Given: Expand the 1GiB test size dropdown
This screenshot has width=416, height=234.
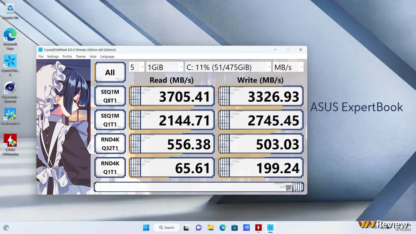Looking at the screenshot, I should click(164, 67).
